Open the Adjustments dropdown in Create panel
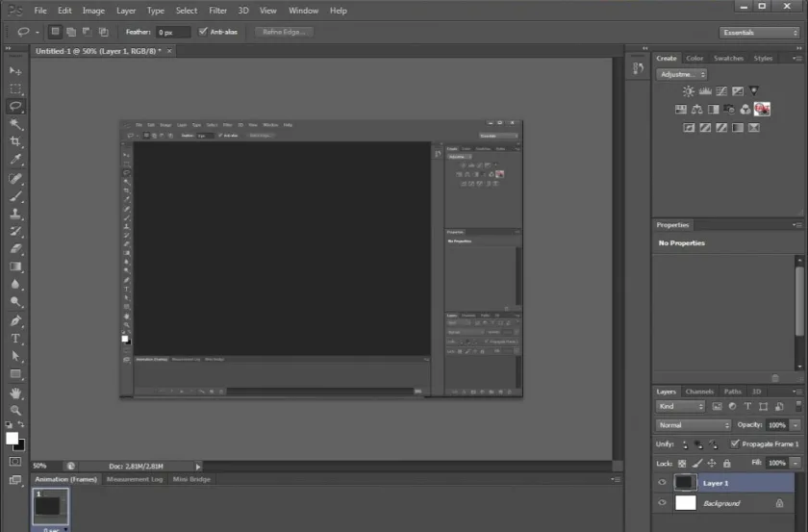Screen dimensions: 808x532 pyautogui.click(x=681, y=74)
